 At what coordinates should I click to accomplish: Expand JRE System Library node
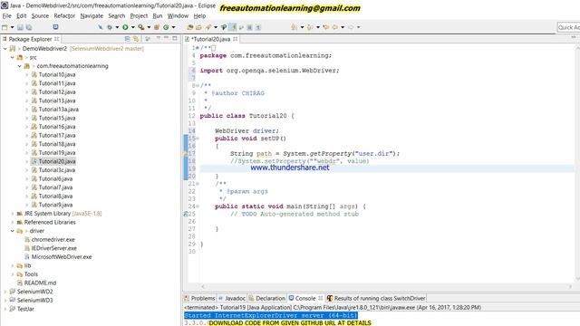[x=12, y=214]
